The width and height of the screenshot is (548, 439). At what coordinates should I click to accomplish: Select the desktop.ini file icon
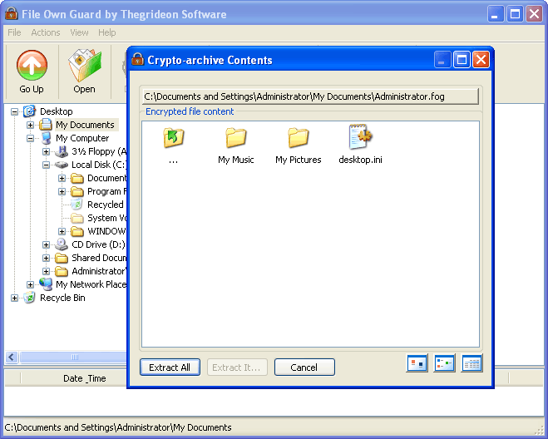click(360, 137)
